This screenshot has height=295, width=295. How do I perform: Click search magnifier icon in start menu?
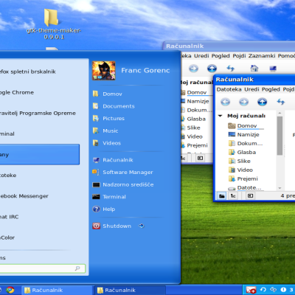(x=77, y=268)
